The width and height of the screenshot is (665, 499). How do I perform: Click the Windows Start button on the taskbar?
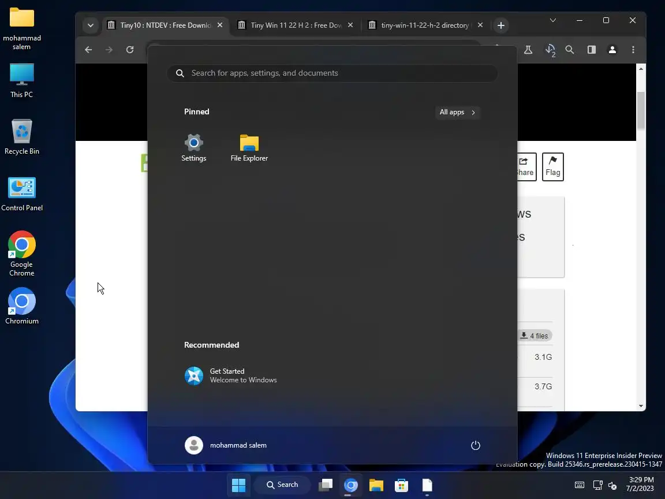tap(238, 485)
